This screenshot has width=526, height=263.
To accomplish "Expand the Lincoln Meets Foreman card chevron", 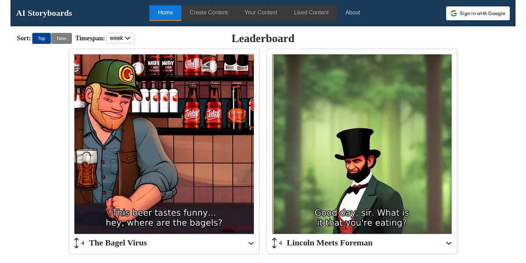I will coord(449,243).
